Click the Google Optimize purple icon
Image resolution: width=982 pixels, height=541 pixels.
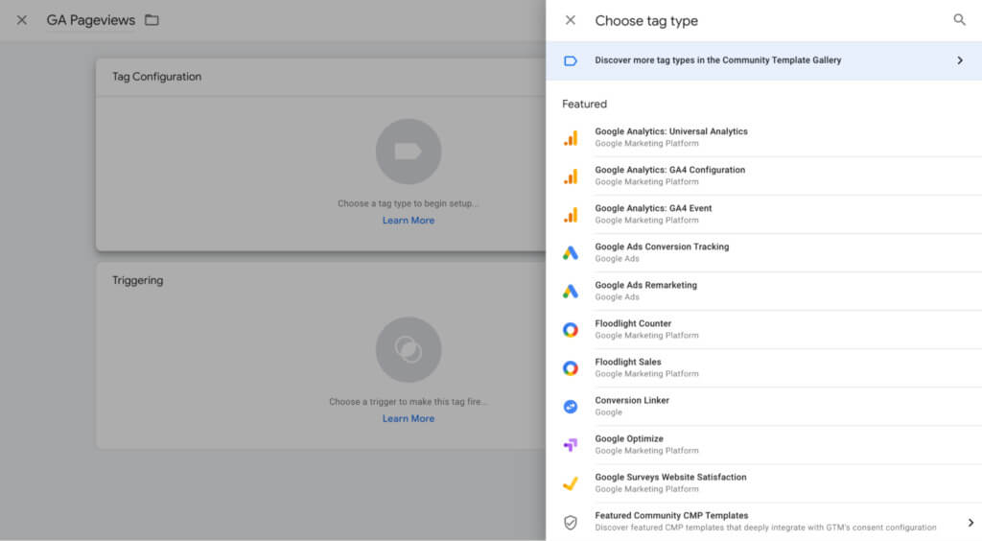tap(571, 445)
